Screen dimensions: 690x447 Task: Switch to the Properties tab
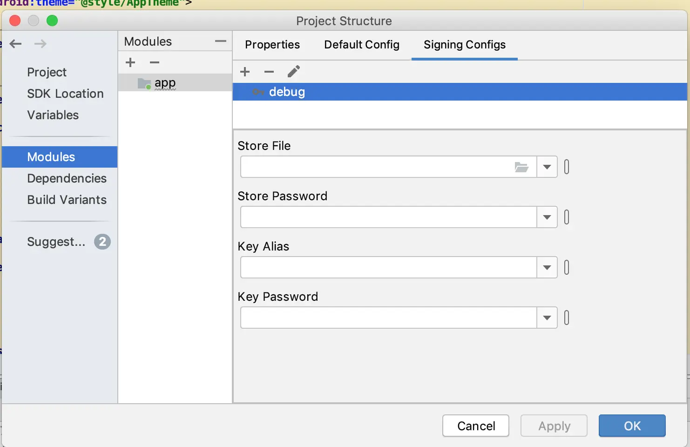point(272,45)
